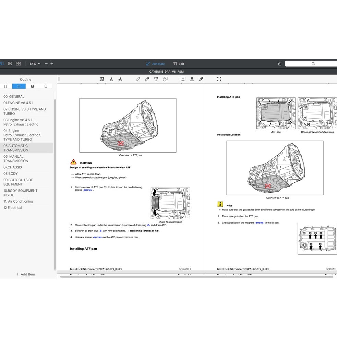The width and height of the screenshot is (337, 337).
Task: Switch to Edit mode
Action: point(178,64)
